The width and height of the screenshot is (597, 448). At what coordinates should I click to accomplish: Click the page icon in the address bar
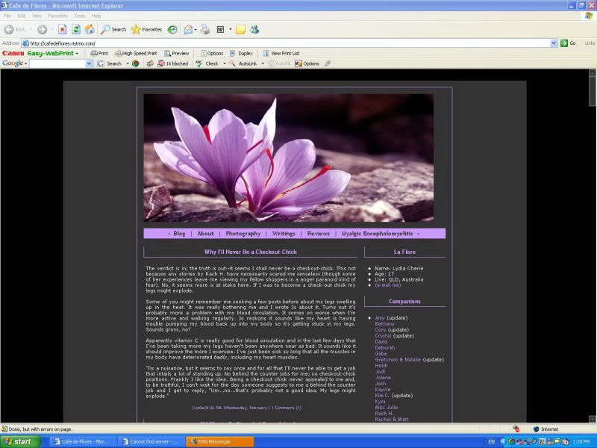[x=25, y=43]
